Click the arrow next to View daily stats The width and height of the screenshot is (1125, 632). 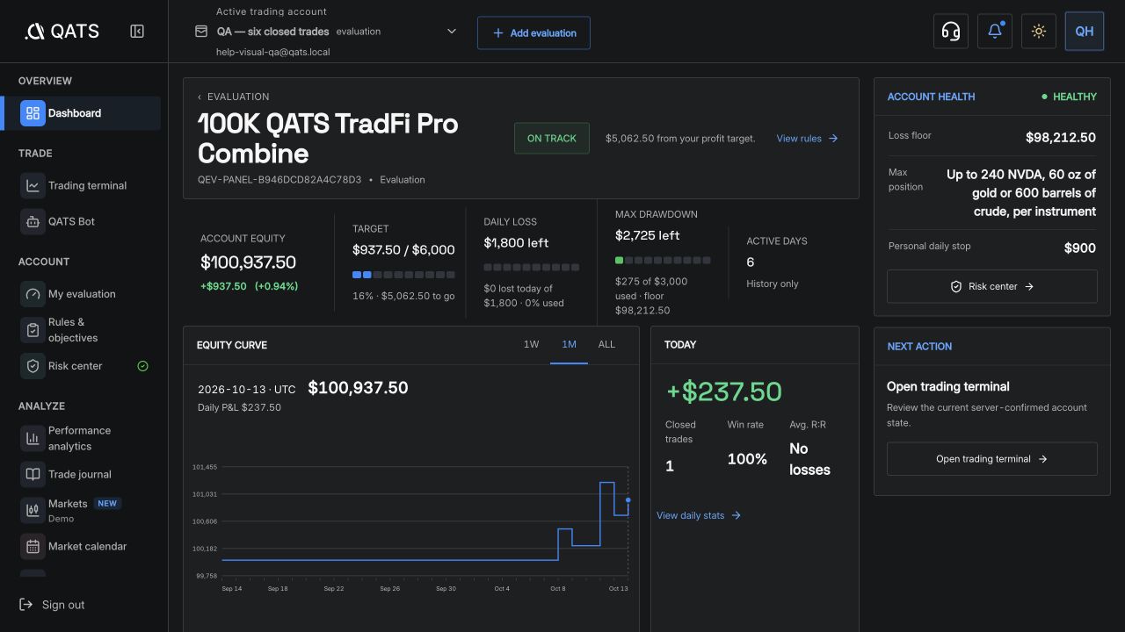tap(737, 515)
